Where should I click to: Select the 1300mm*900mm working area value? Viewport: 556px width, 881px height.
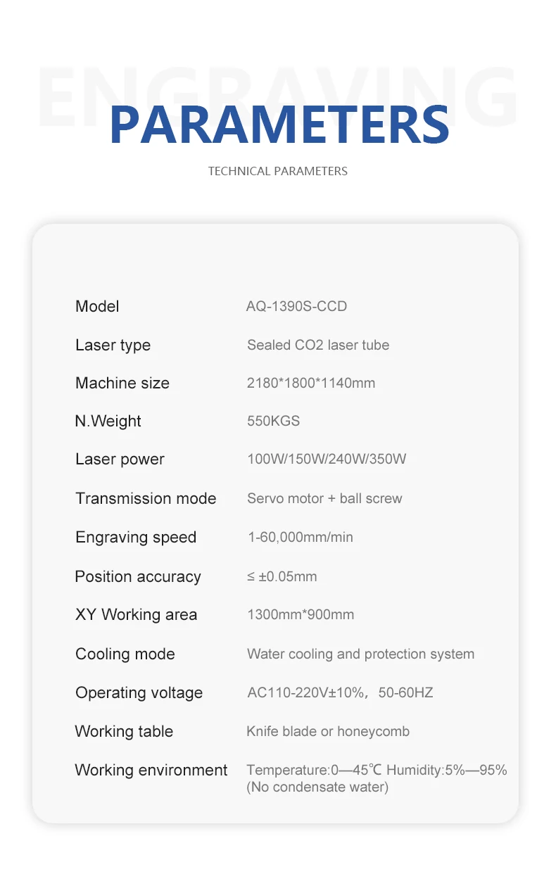[x=301, y=615]
